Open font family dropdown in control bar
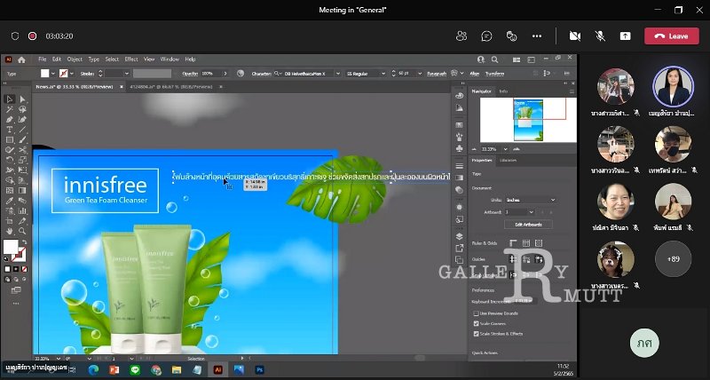Screen dimensions: 710x380 point(337,74)
